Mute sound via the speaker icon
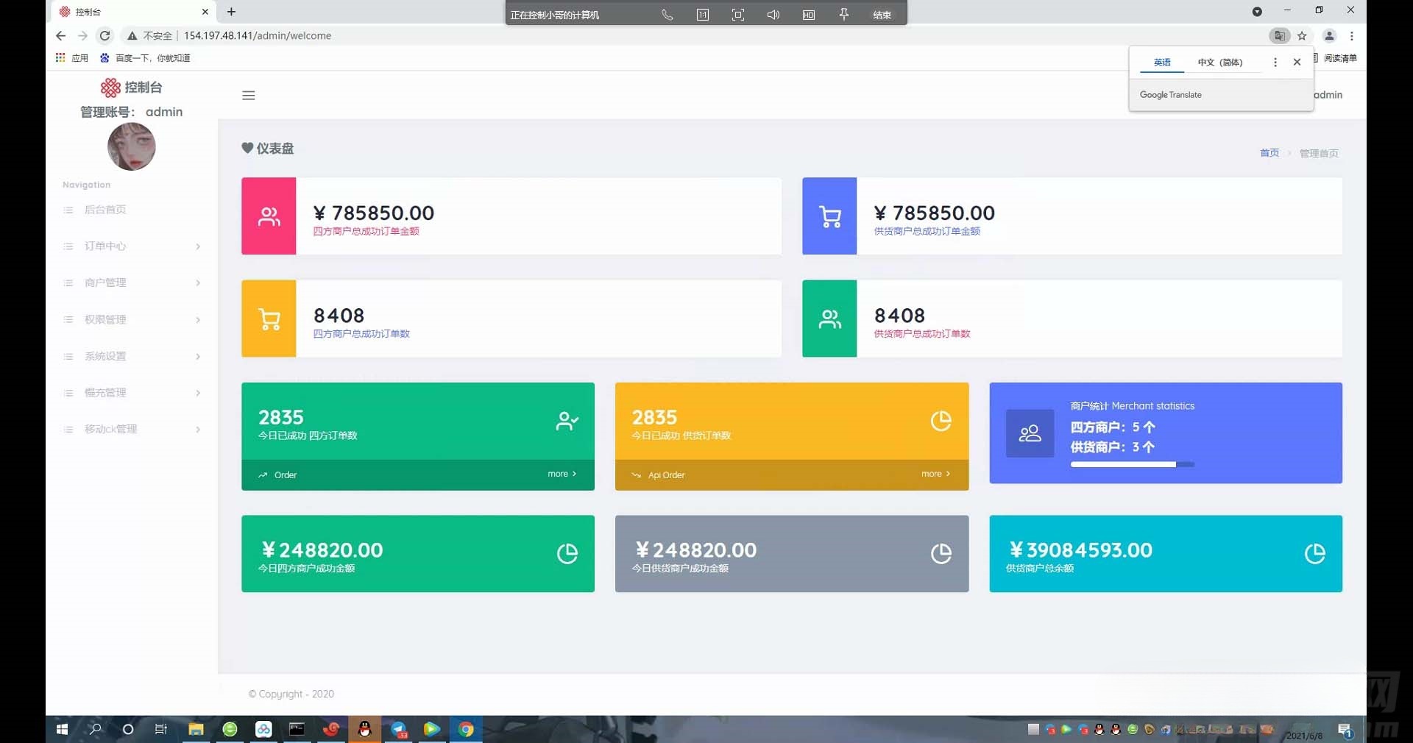The height and width of the screenshot is (743, 1413). click(x=772, y=14)
